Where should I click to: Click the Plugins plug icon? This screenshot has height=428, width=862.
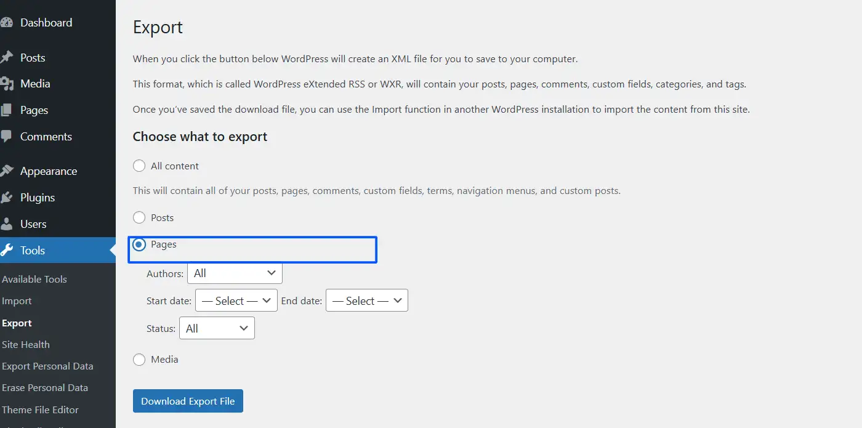6,198
